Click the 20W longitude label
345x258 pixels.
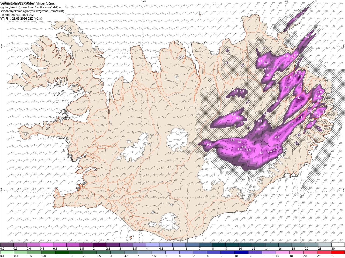(x=143, y=1)
